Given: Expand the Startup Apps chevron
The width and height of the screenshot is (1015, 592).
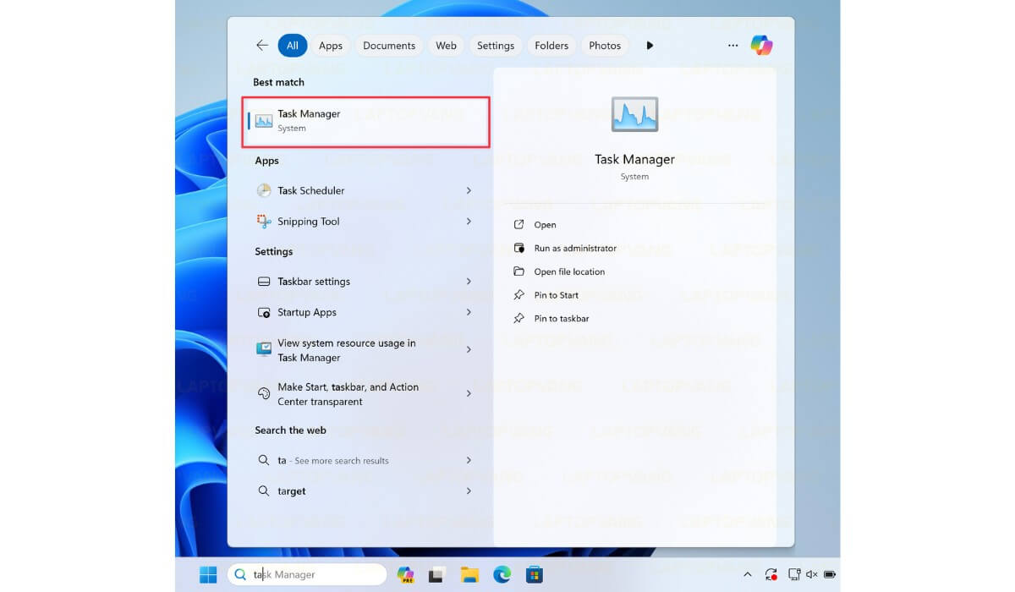Looking at the screenshot, I should (x=469, y=313).
